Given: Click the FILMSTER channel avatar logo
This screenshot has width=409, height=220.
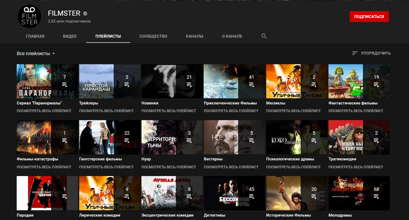Looking at the screenshot, I should tap(29, 16).
